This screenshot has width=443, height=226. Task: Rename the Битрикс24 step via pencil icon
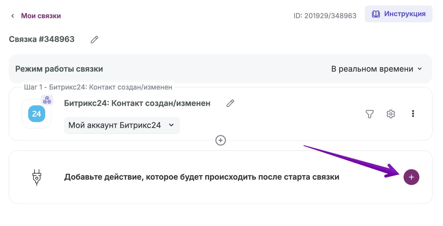(x=230, y=103)
